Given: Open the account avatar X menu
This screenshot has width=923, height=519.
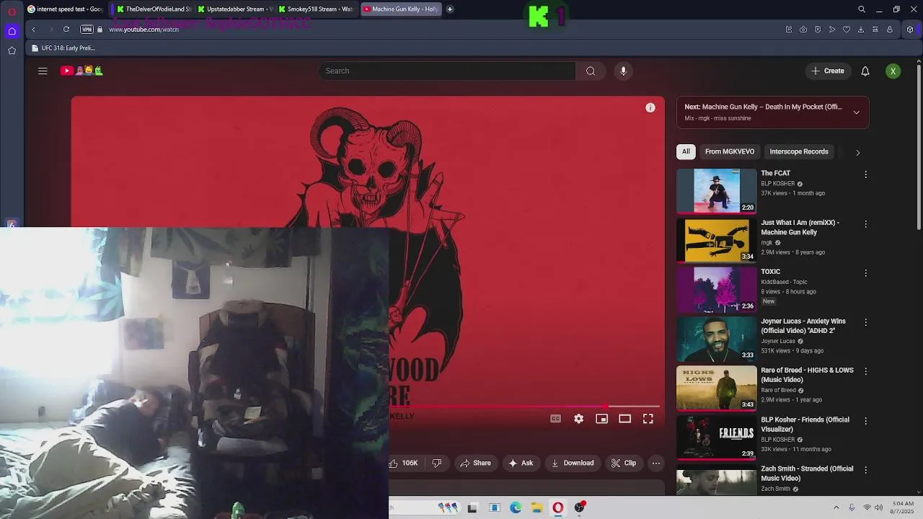Looking at the screenshot, I should [893, 71].
